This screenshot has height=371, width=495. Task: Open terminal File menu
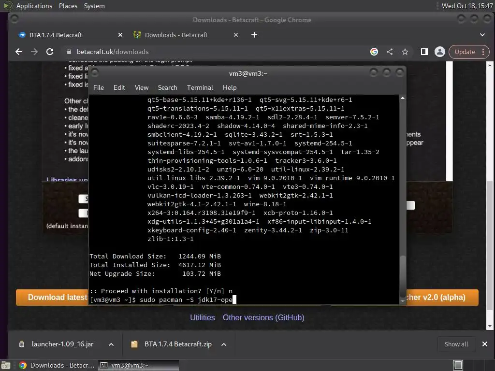pyautogui.click(x=99, y=88)
